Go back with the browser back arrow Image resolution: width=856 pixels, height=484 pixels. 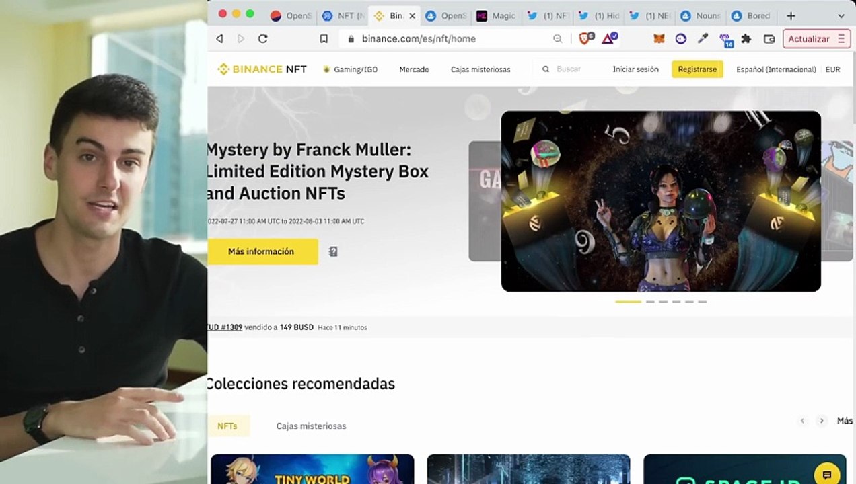219,39
